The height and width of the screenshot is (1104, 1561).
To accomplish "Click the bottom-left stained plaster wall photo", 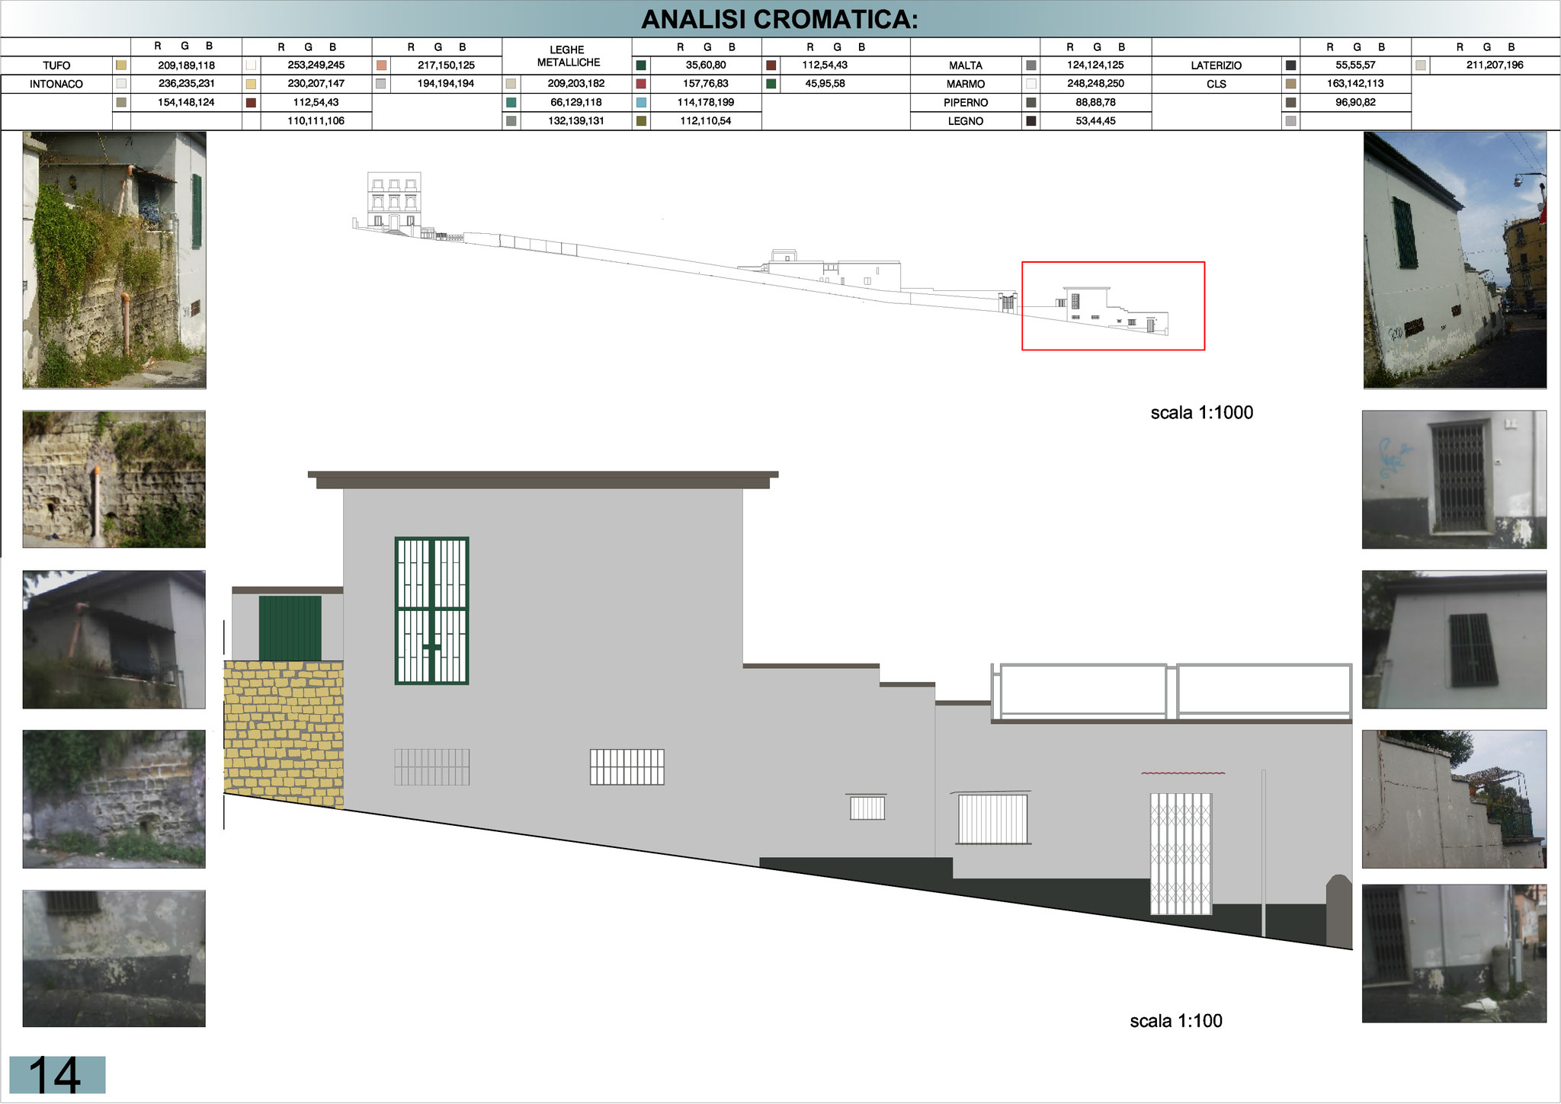I will (114, 958).
